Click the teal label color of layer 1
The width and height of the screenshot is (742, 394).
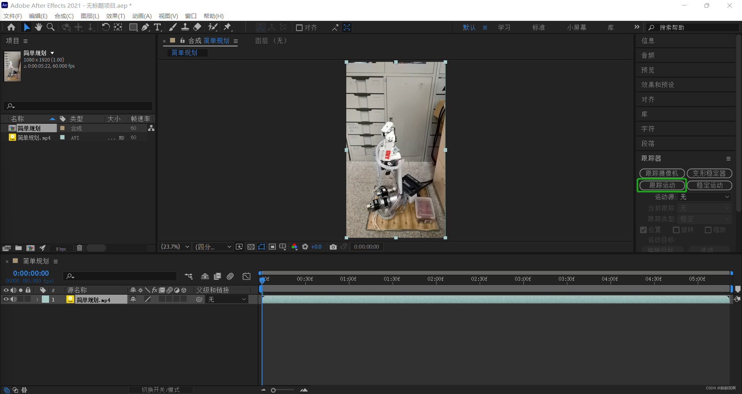pos(46,299)
